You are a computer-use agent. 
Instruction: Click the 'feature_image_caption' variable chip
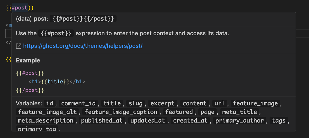pyautogui.click(x=121, y=112)
